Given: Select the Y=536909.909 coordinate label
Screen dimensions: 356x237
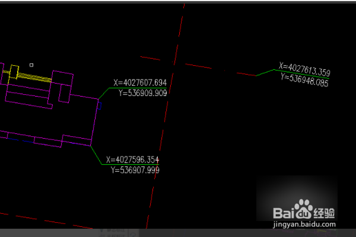Looking at the screenshot, I should [143, 93].
